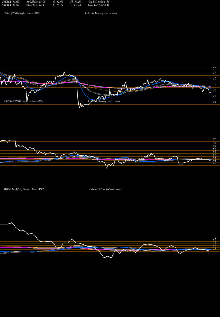Click the Day Vol: 0.005 M text

click(x=99, y=5)
